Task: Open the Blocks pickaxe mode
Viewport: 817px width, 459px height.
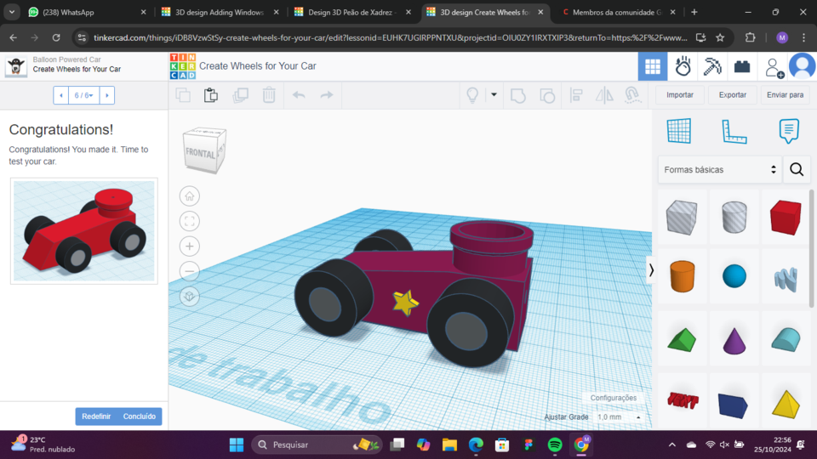Action: click(712, 66)
